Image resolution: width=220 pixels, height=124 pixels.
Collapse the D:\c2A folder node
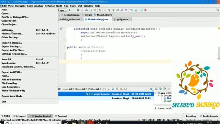[158, 96]
